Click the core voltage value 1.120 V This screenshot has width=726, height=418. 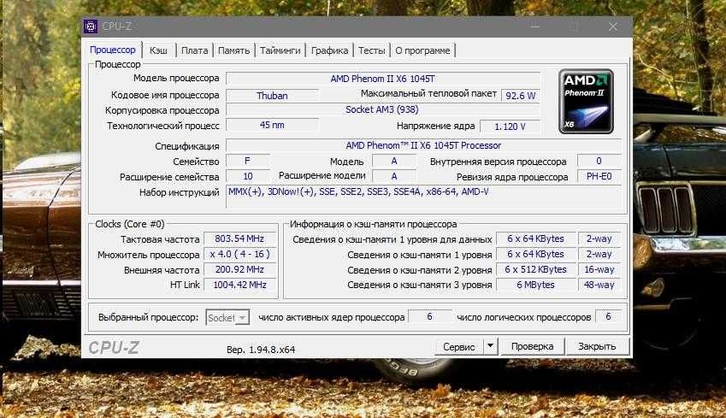click(x=511, y=127)
